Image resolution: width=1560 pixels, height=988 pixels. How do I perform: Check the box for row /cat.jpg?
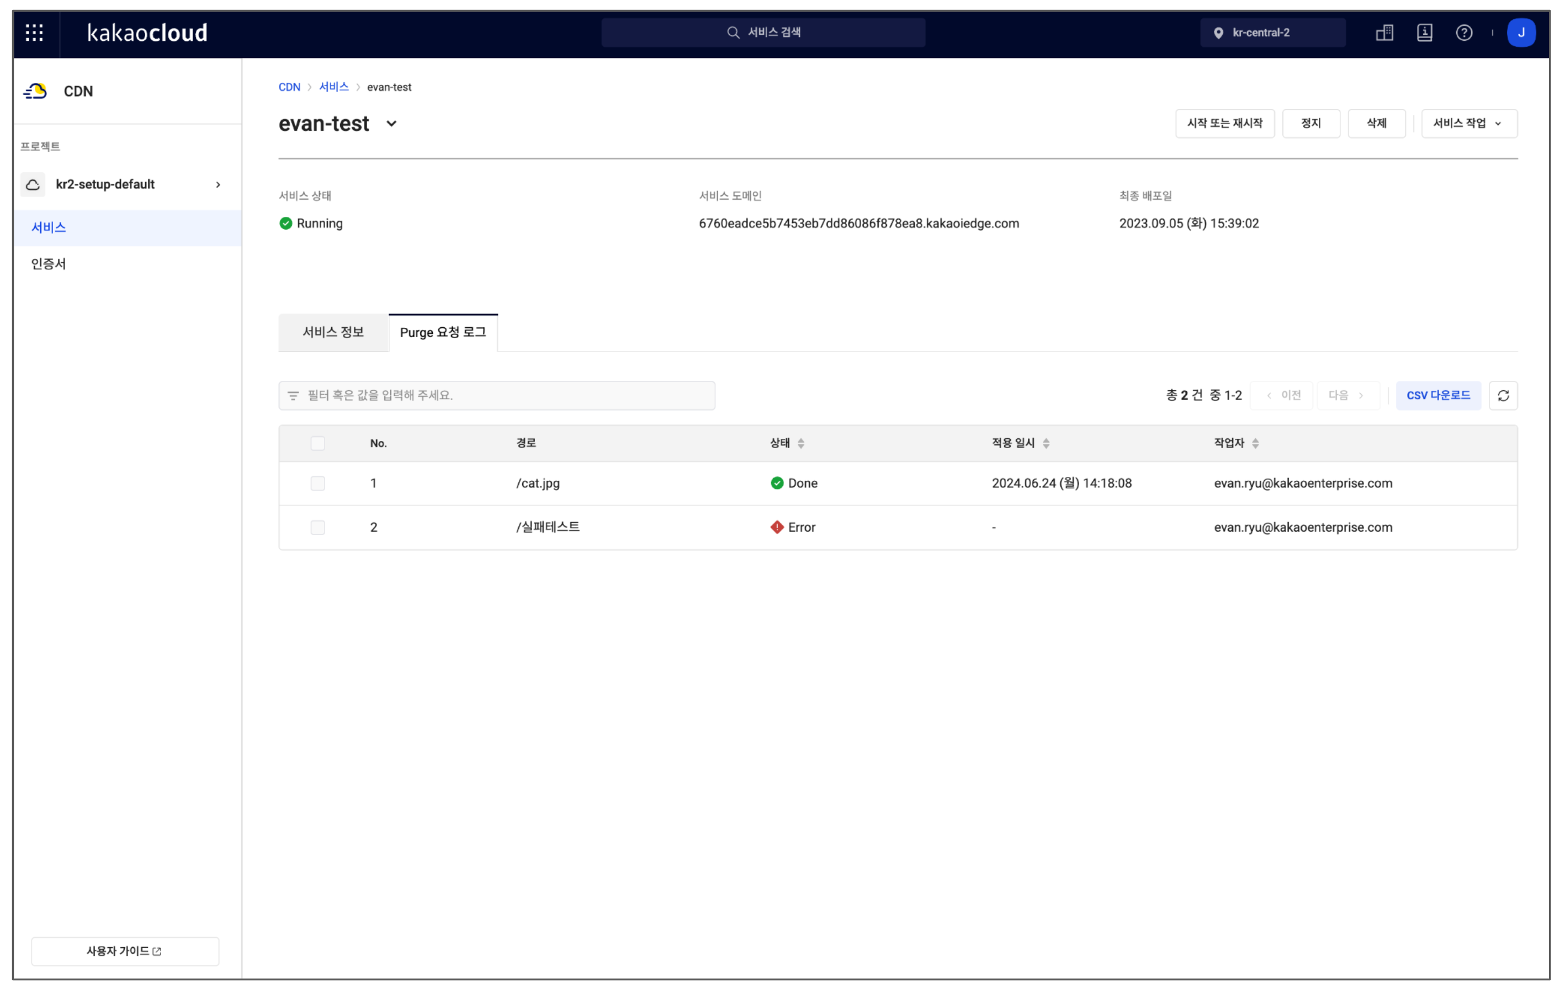click(317, 484)
